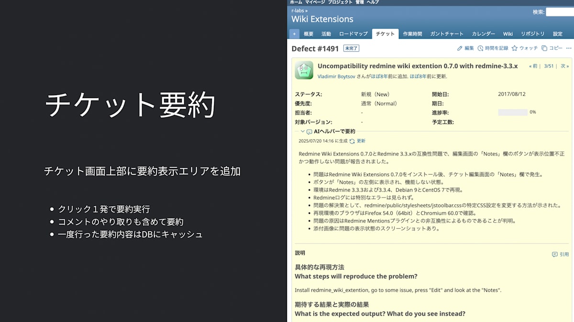Click the AI helper chat icon
574x322 pixels.
pyautogui.click(x=309, y=132)
